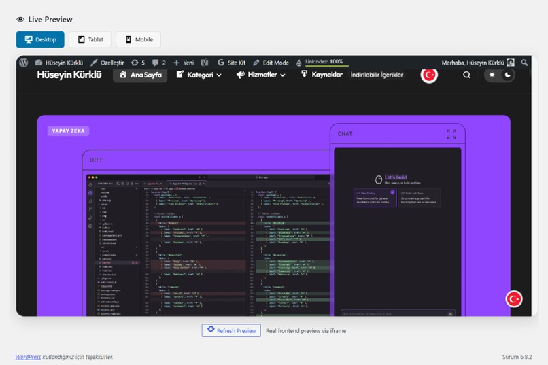548x365 pixels.
Task: Click the Turkish flag icon in header
Action: tap(429, 75)
